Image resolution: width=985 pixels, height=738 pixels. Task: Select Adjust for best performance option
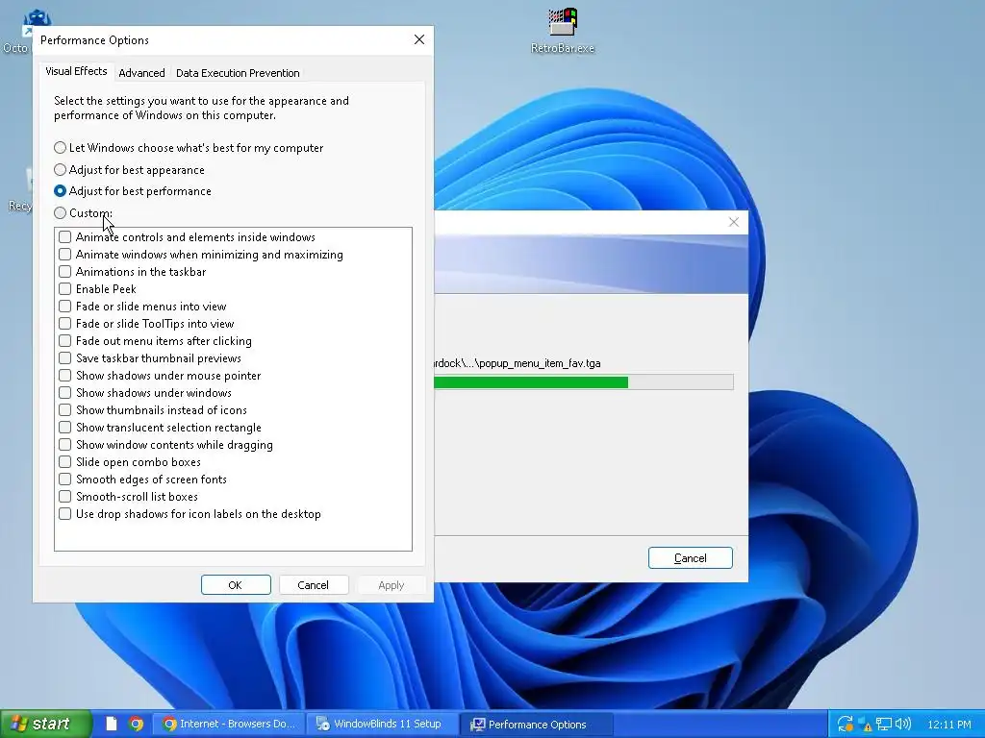click(132, 191)
